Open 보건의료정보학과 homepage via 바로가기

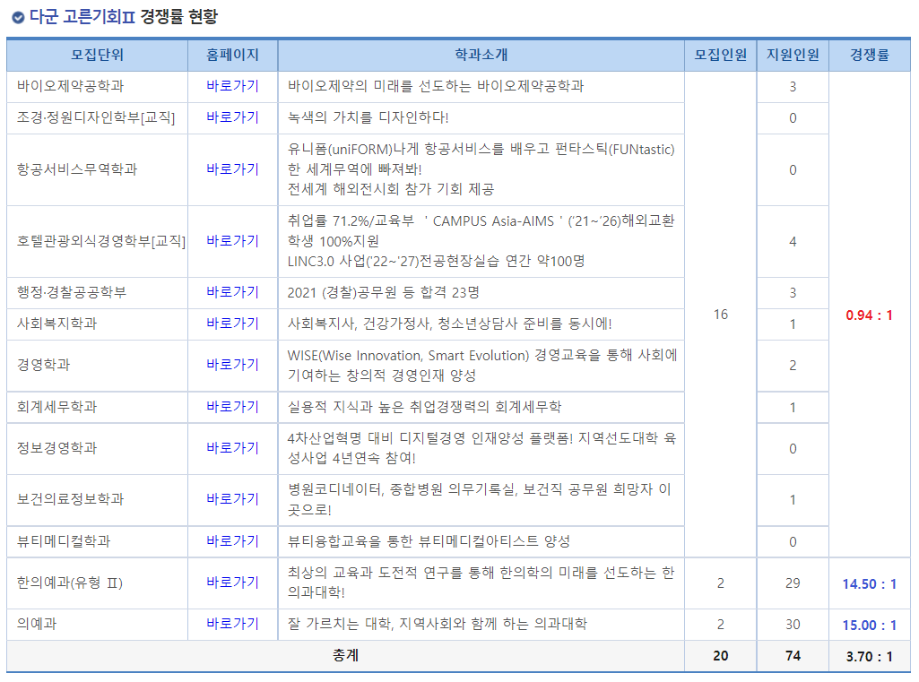[x=231, y=499]
